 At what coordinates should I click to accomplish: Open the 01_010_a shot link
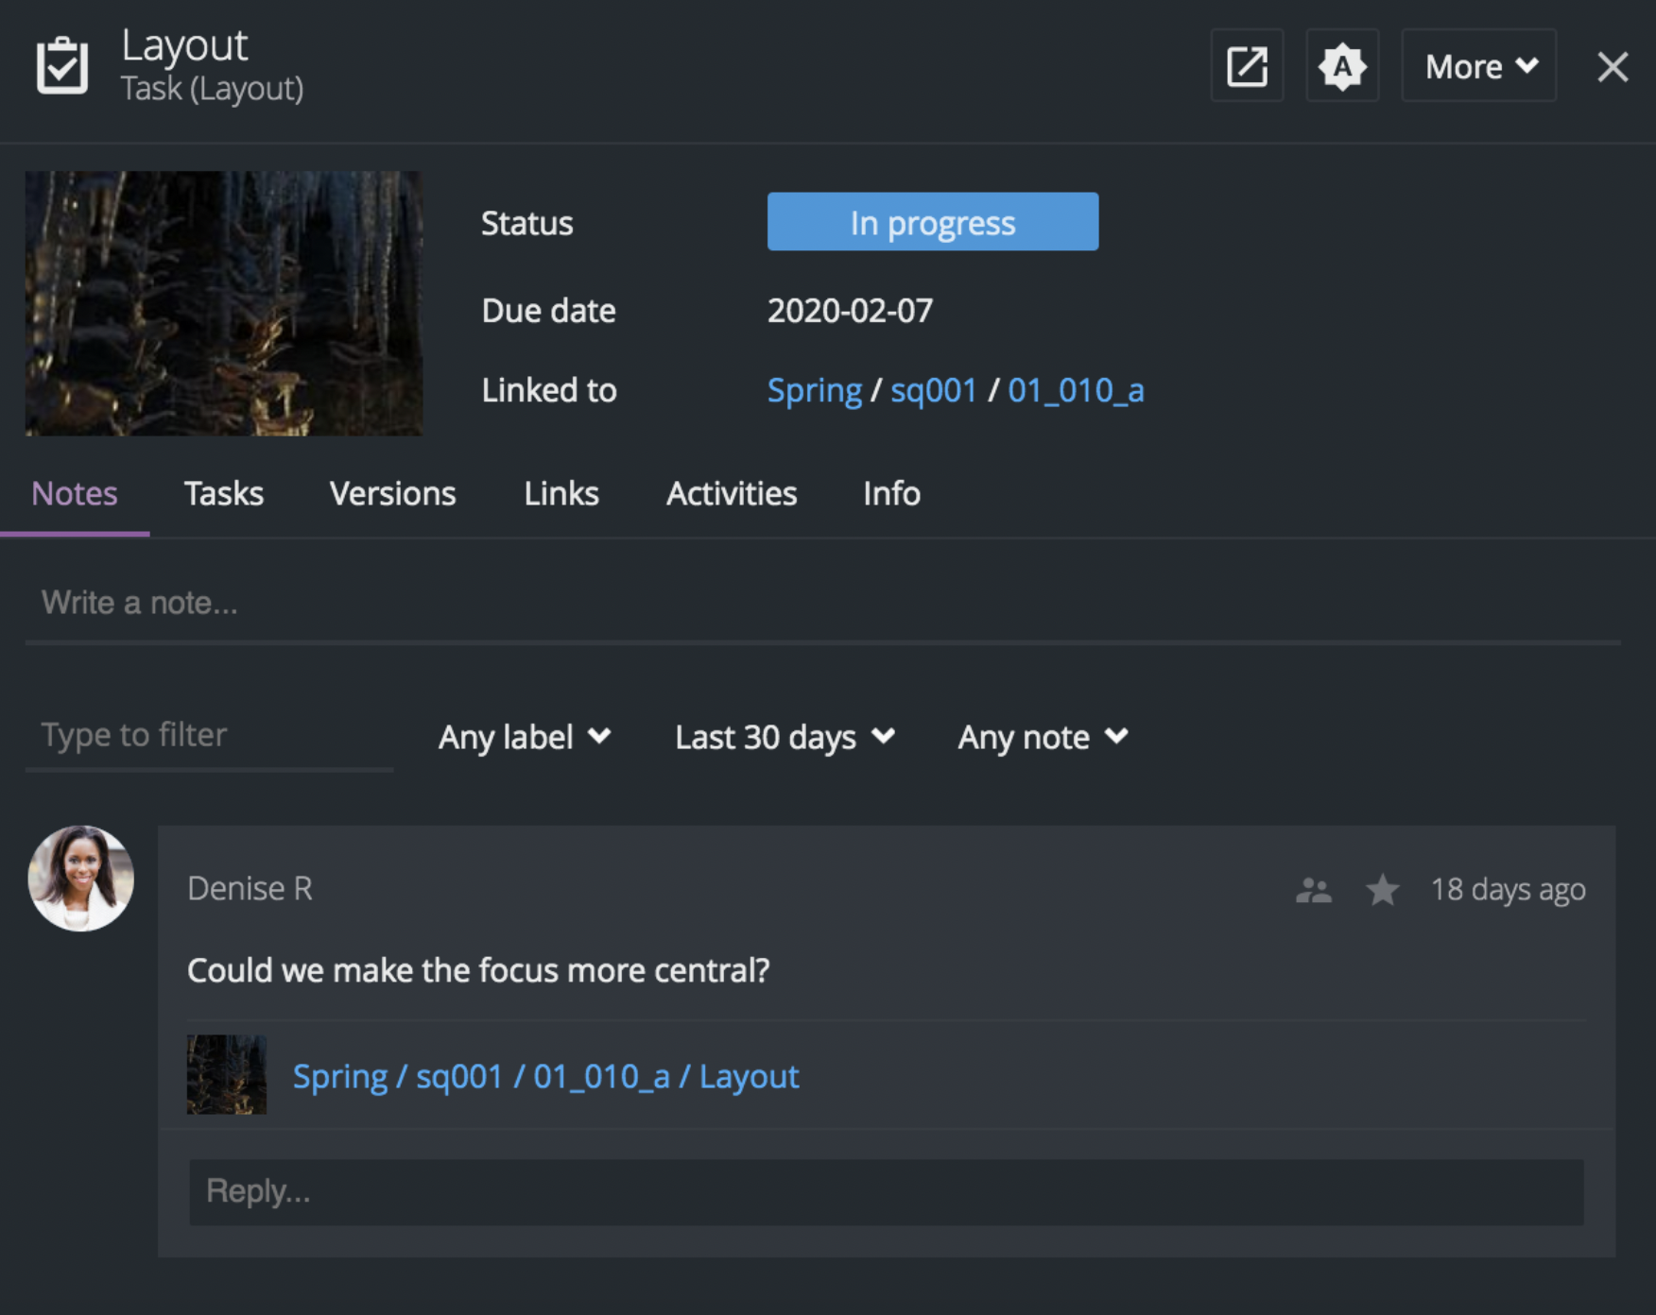[1077, 389]
